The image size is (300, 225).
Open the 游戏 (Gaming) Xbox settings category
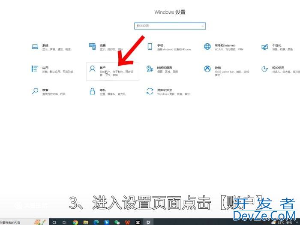227,71
